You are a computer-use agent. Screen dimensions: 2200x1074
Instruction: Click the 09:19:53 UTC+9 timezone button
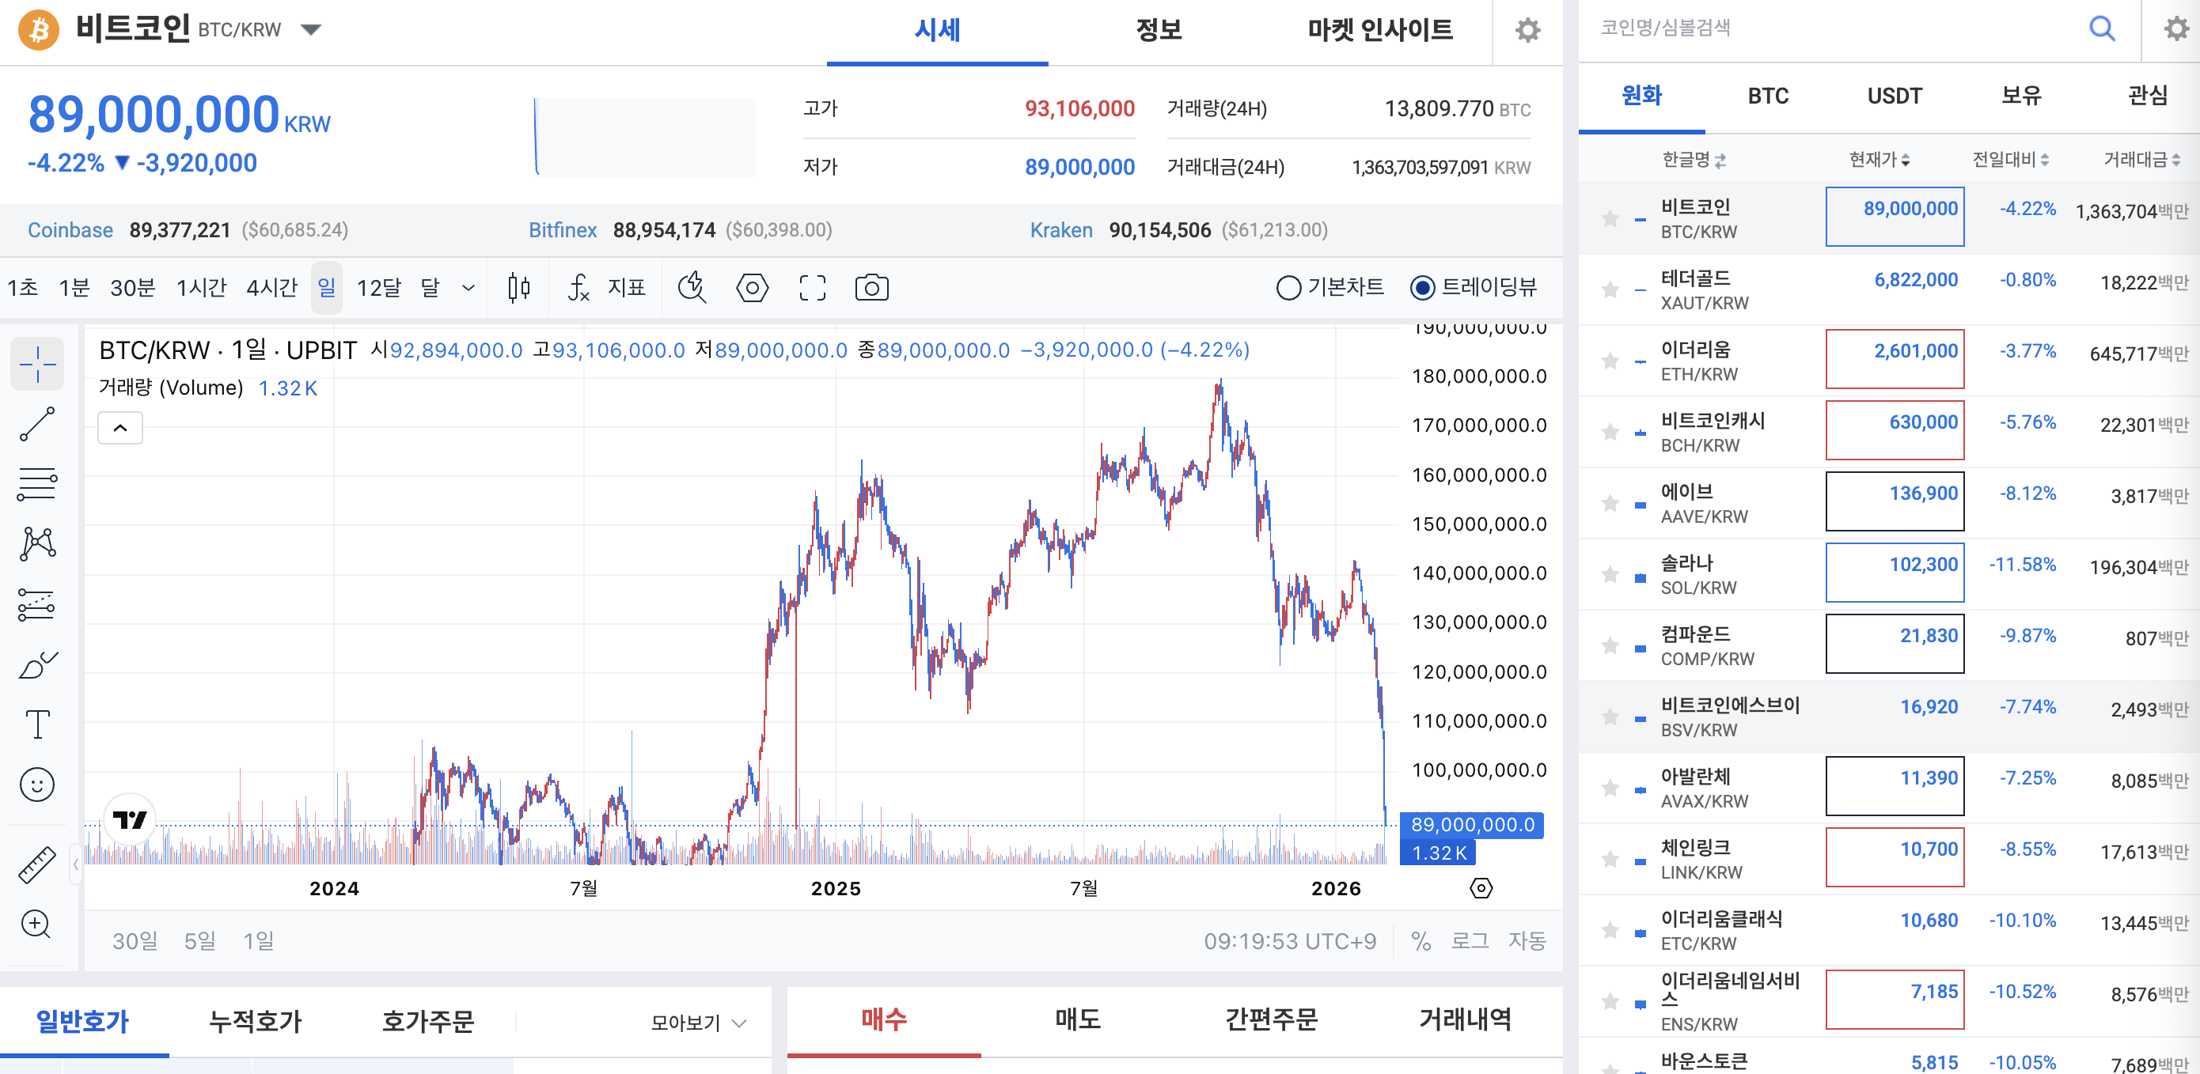[1290, 941]
